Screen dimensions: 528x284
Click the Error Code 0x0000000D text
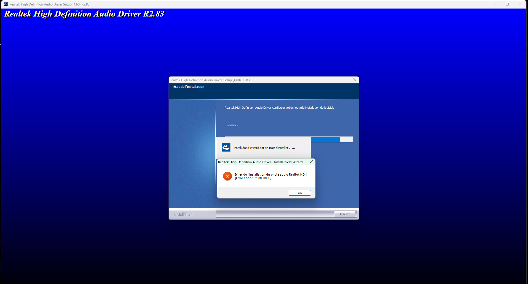pos(253,178)
